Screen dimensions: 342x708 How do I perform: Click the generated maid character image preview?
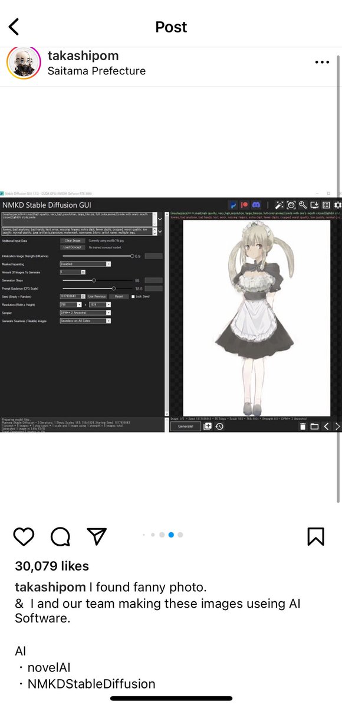tap(256, 319)
